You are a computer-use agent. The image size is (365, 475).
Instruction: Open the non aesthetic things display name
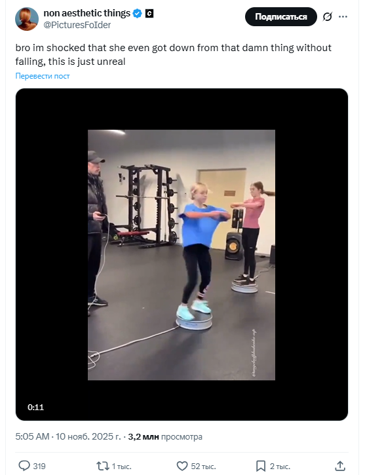point(87,13)
